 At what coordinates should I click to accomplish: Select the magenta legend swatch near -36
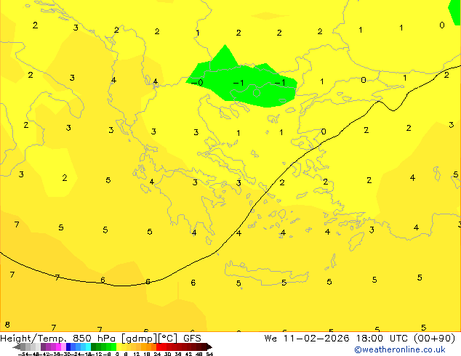58,347
